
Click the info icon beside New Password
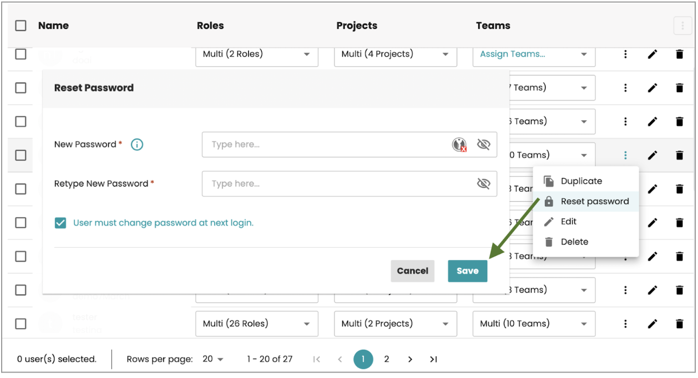(x=137, y=145)
